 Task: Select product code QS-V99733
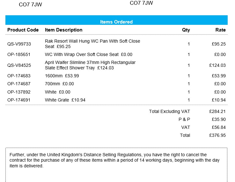click(19, 44)
